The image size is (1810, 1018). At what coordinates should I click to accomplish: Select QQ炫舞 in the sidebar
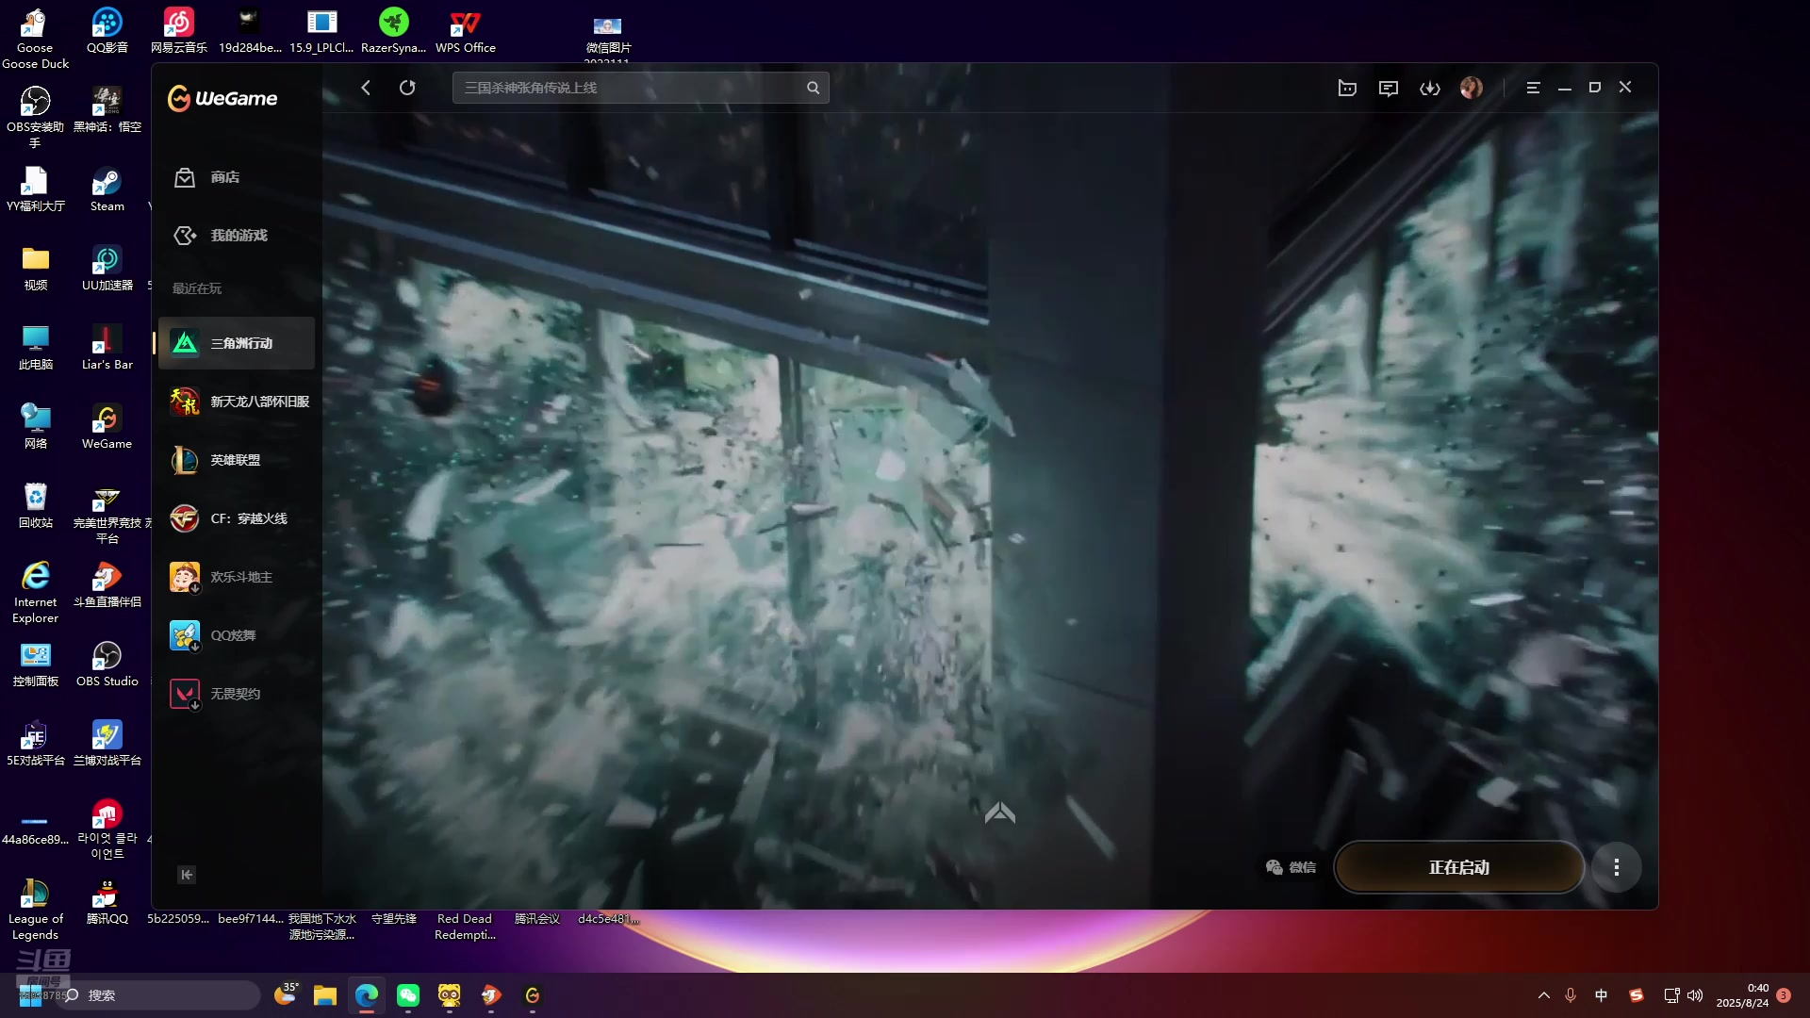(x=237, y=635)
